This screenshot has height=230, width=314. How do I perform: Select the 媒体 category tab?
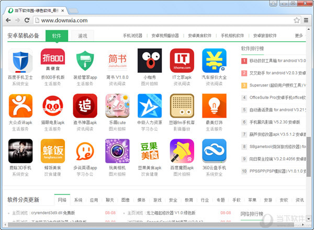141,200
